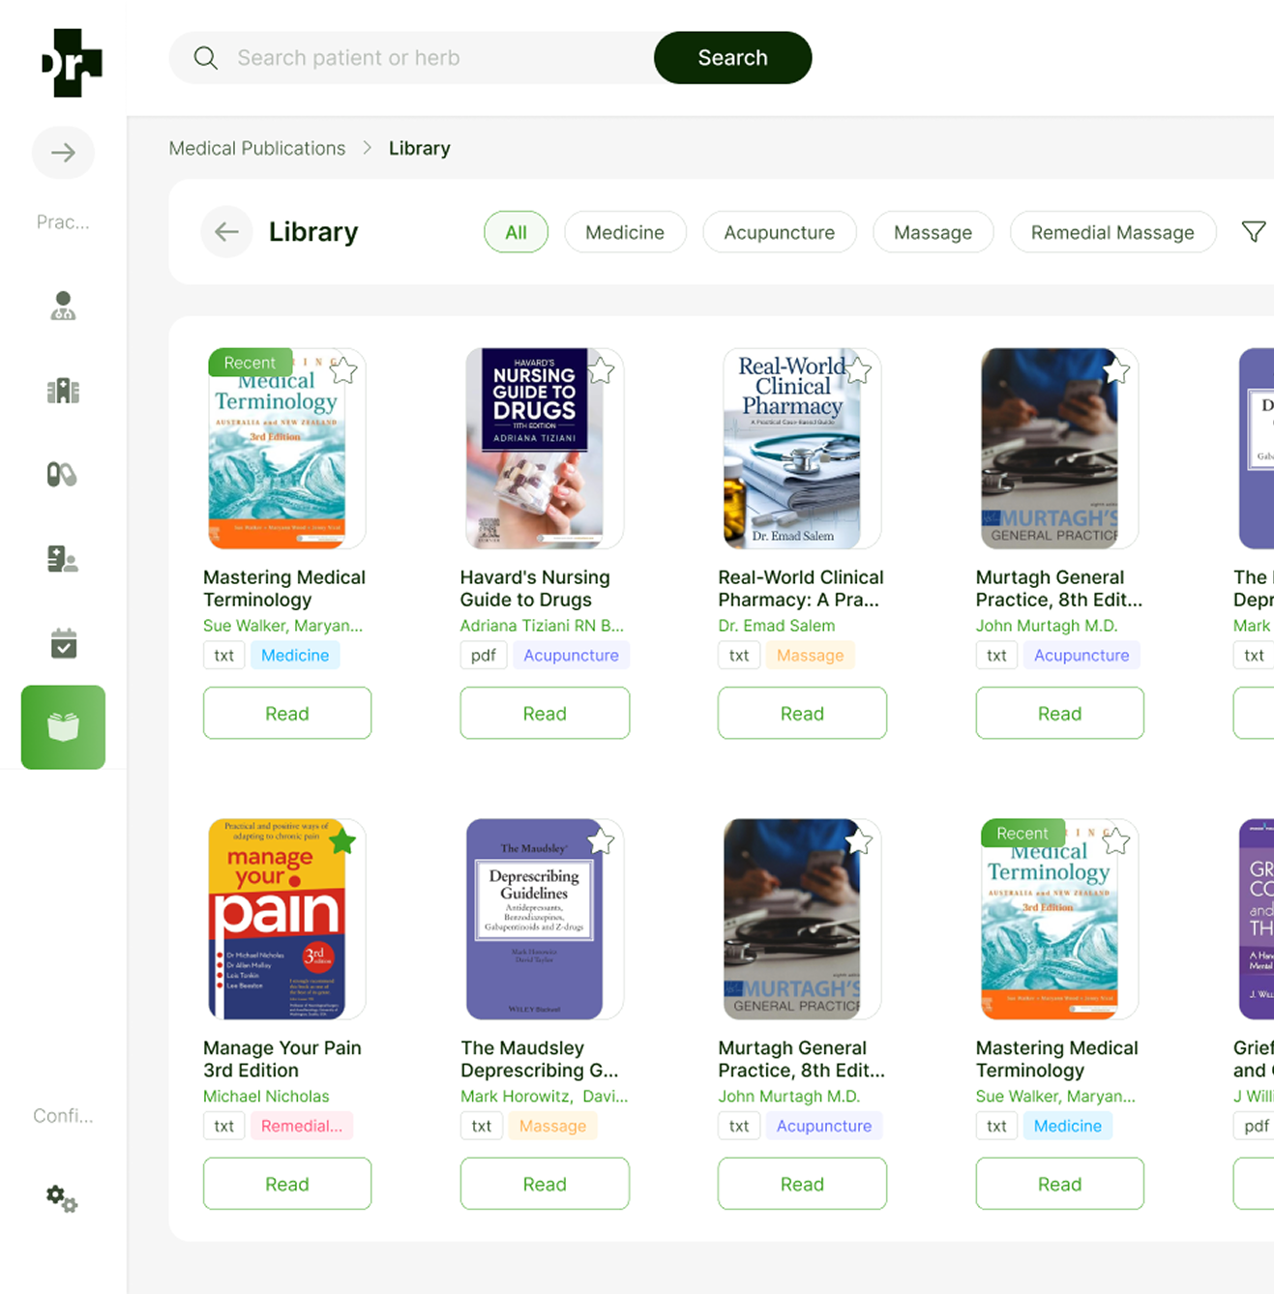Open configuration gears icon
Viewport: 1274px width, 1294px height.
62,1199
